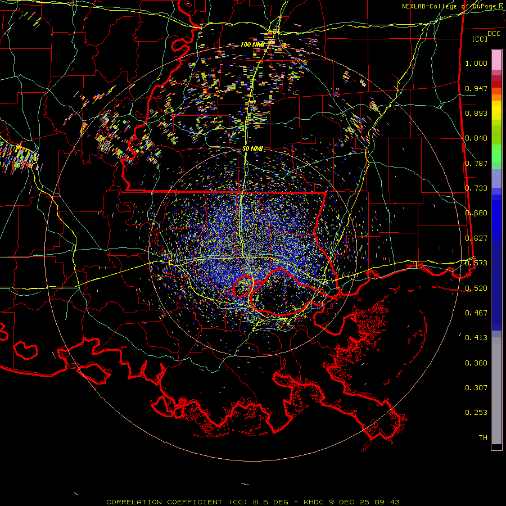Select the 0.307 scale value
Viewport: 506px width, 506px height.
click(476, 387)
